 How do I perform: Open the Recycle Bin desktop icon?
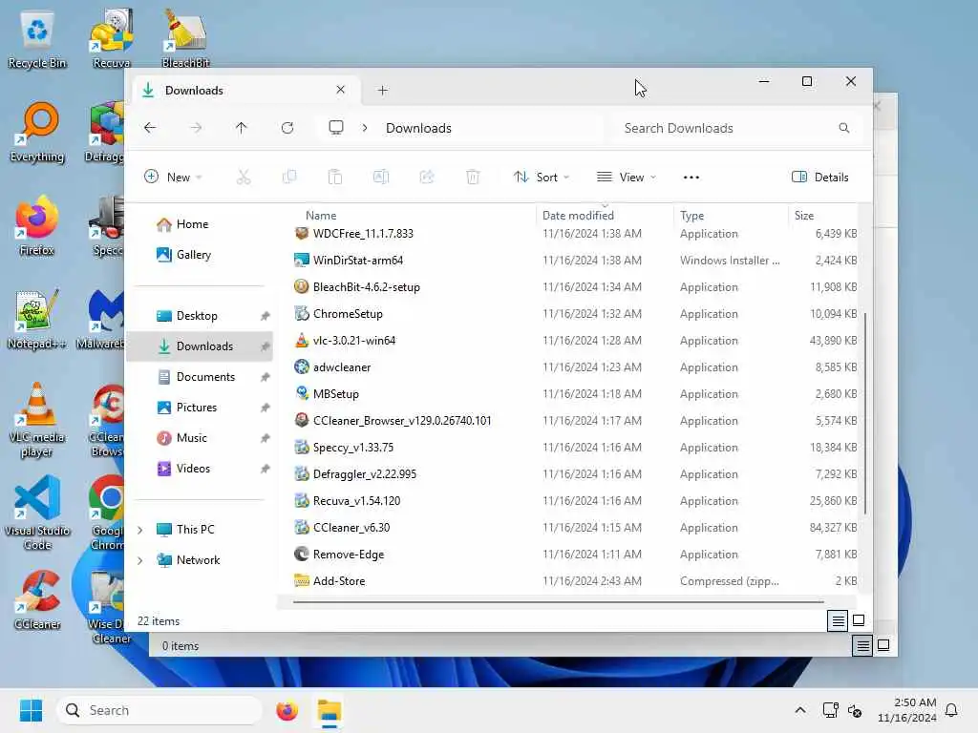click(37, 38)
